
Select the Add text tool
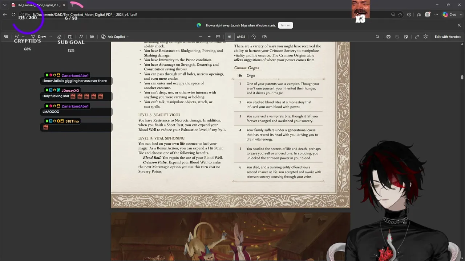click(70, 37)
